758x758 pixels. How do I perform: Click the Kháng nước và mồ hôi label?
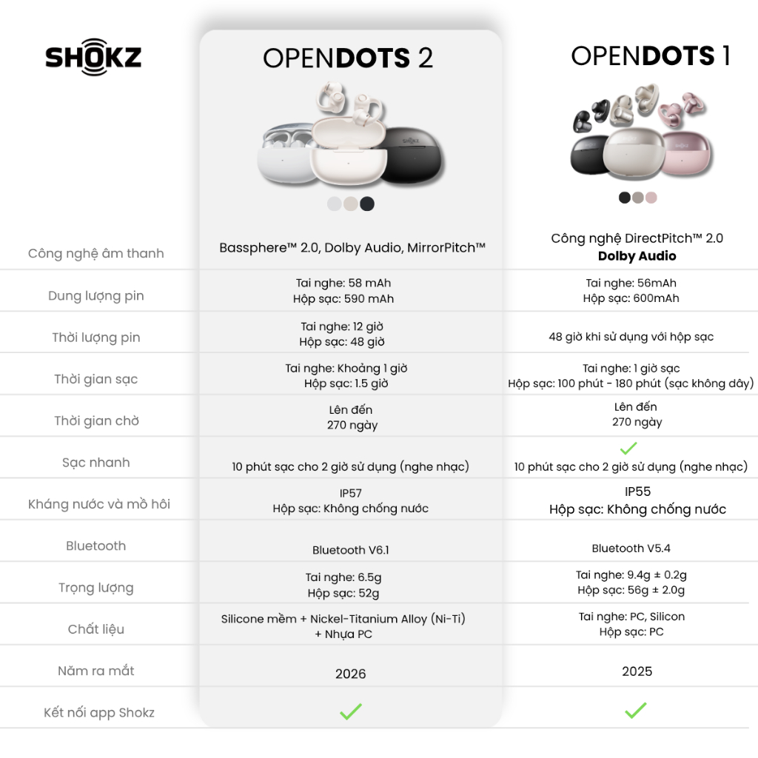point(99,504)
